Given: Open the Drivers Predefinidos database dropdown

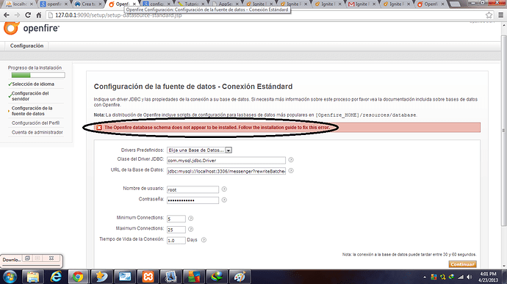Looking at the screenshot, I should pos(200,150).
